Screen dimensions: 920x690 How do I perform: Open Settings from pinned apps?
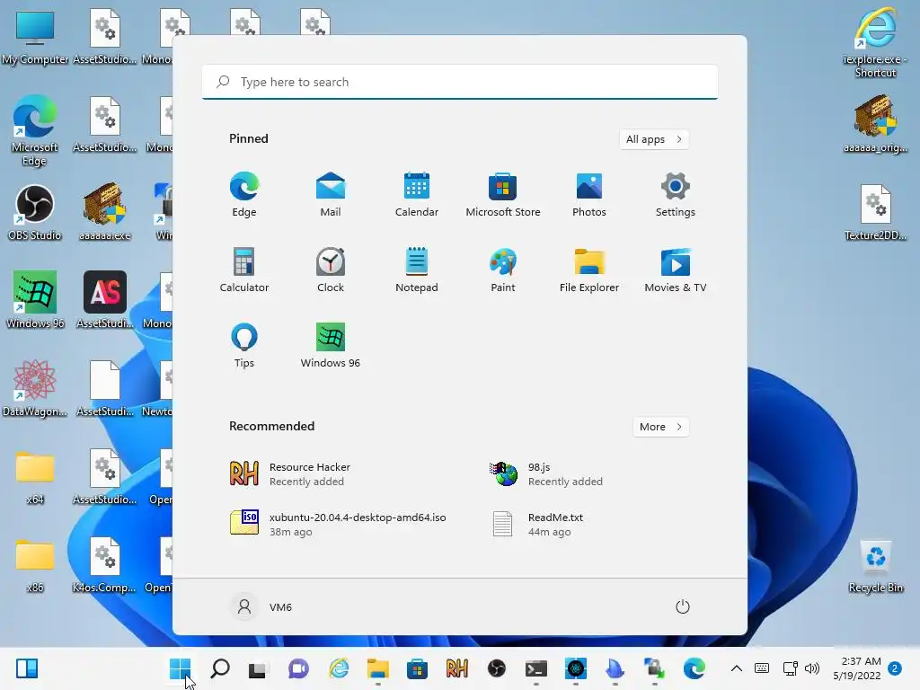(x=676, y=194)
